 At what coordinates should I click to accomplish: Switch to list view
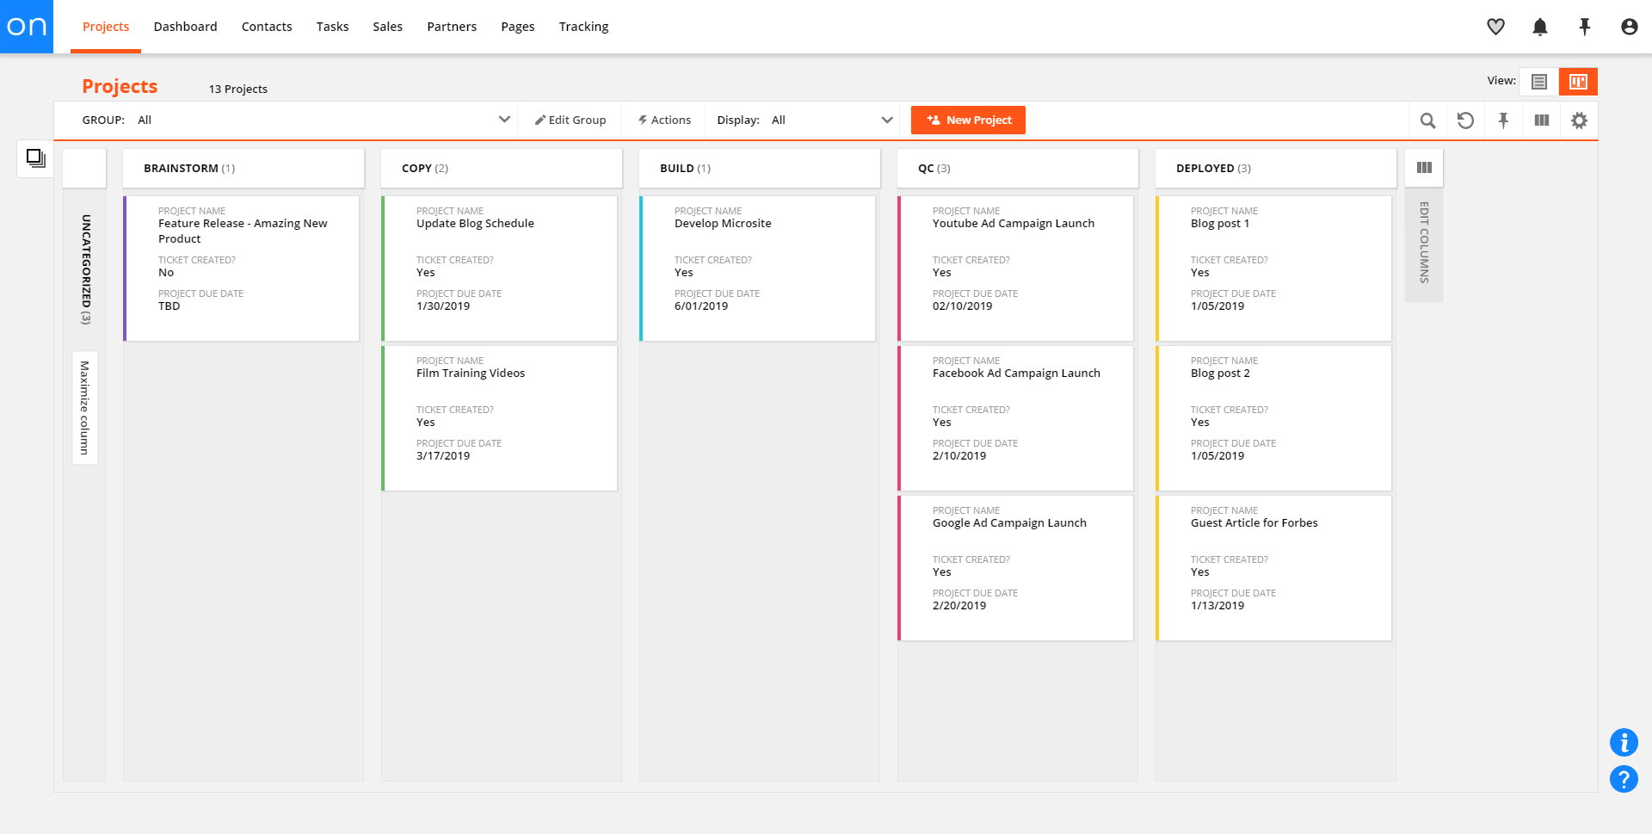click(1539, 82)
